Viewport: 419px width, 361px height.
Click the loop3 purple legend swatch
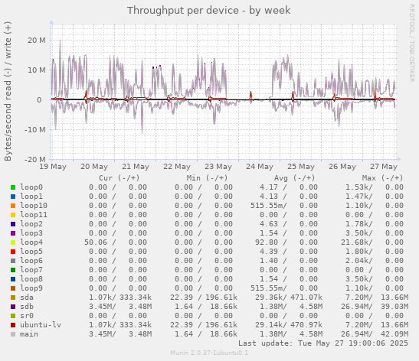coord(13,233)
